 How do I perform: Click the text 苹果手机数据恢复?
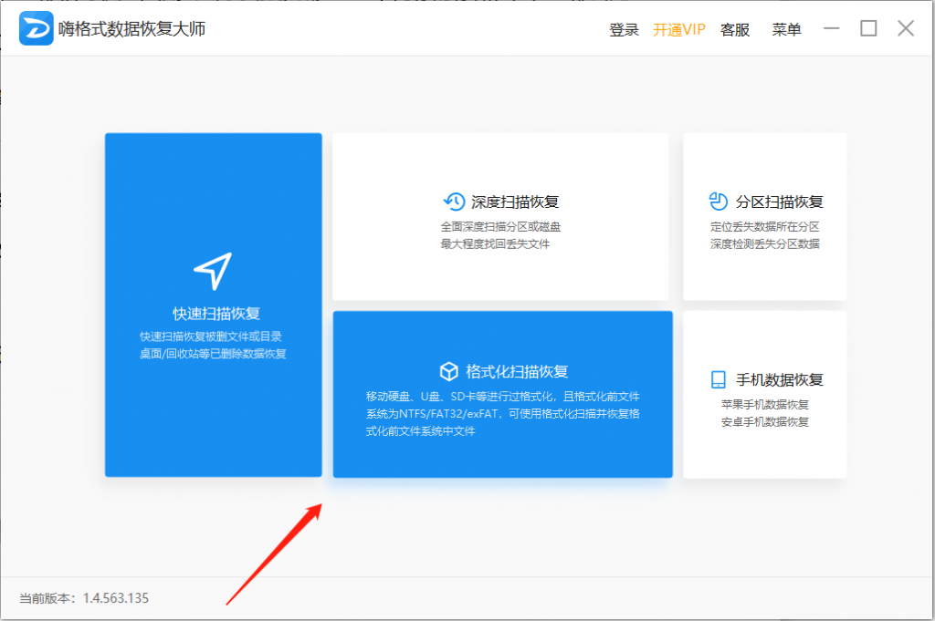click(764, 405)
